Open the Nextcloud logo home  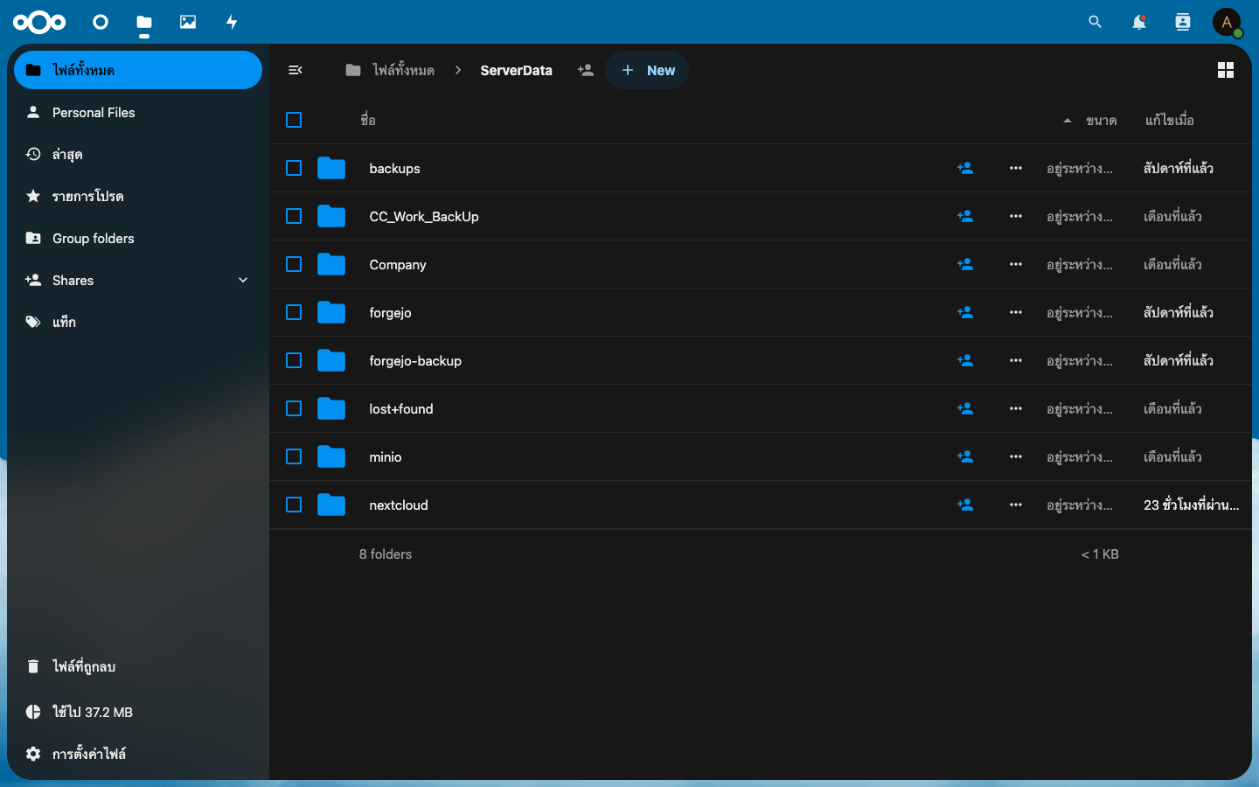[x=39, y=22]
